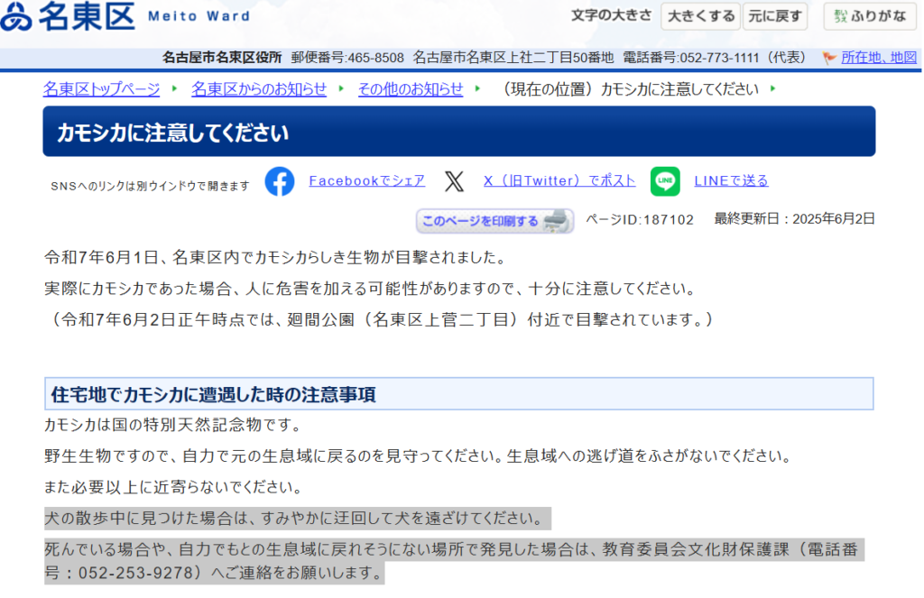This screenshot has height=598, width=924.
Task: Click LINEで送る link
Action: [x=731, y=181]
